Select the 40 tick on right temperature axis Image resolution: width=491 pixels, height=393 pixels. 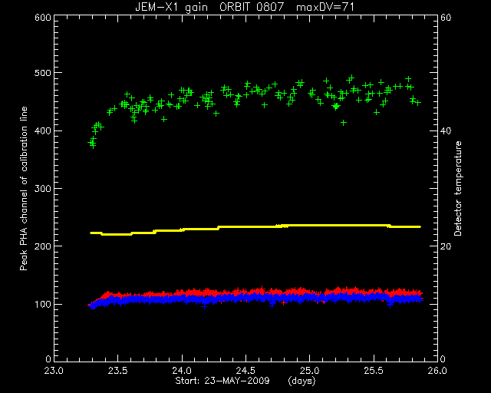click(x=446, y=131)
